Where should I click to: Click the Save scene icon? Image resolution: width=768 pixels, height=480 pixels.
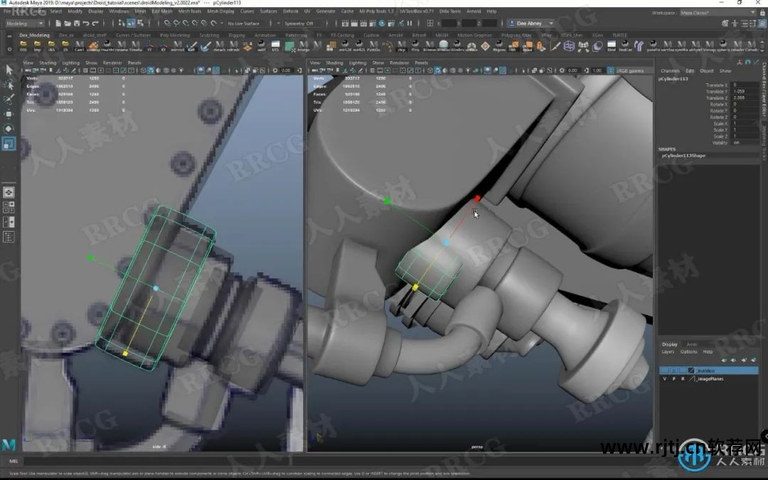click(76, 23)
